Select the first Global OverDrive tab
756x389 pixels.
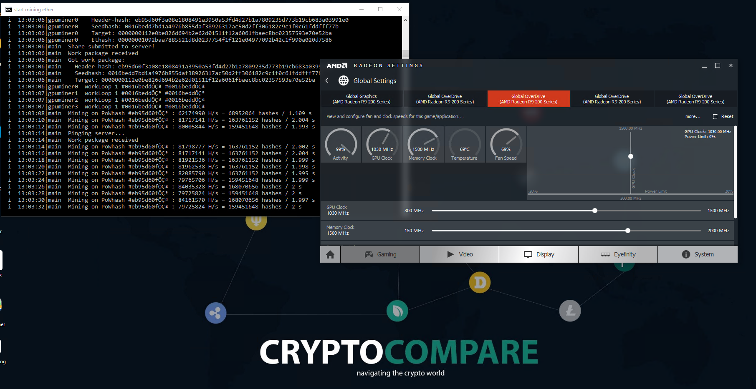point(445,99)
